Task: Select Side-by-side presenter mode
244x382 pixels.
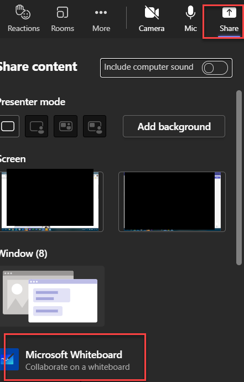Action: pos(65,126)
